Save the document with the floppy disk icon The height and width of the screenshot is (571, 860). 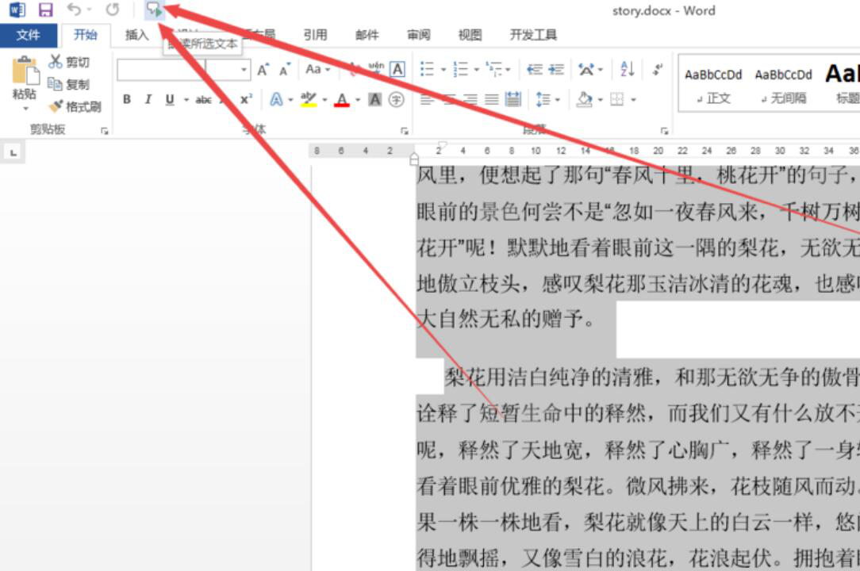click(45, 10)
